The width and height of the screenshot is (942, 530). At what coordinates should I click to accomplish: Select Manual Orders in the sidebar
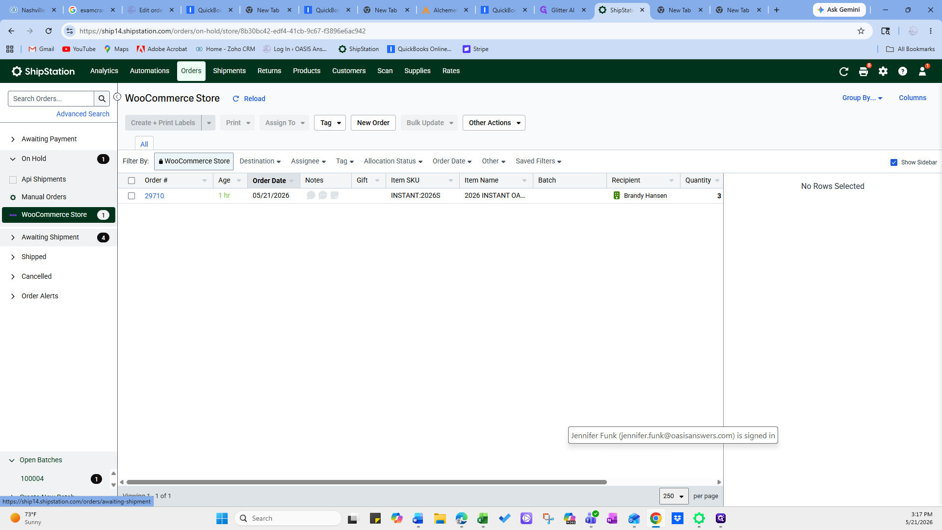44,197
